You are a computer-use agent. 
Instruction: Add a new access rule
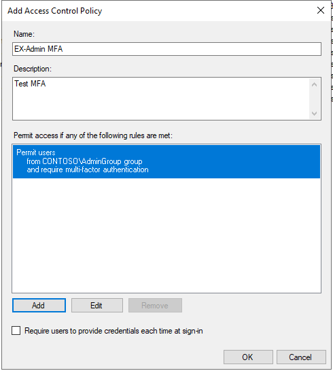pyautogui.click(x=39, y=305)
